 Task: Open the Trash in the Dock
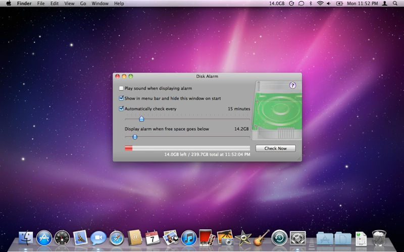pos(379,238)
